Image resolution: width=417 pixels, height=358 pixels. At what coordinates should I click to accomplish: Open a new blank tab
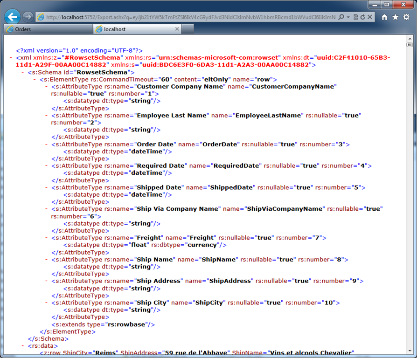(188, 29)
